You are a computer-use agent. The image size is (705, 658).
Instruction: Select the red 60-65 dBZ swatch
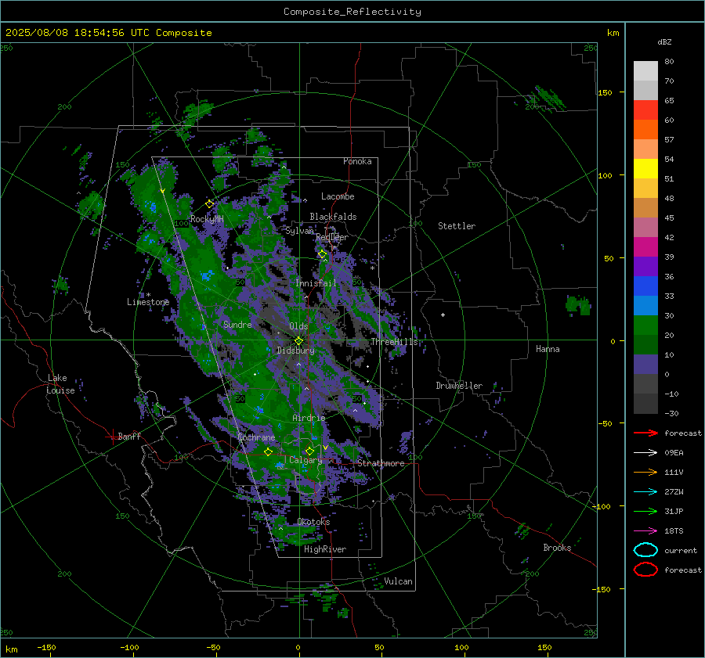click(x=645, y=110)
